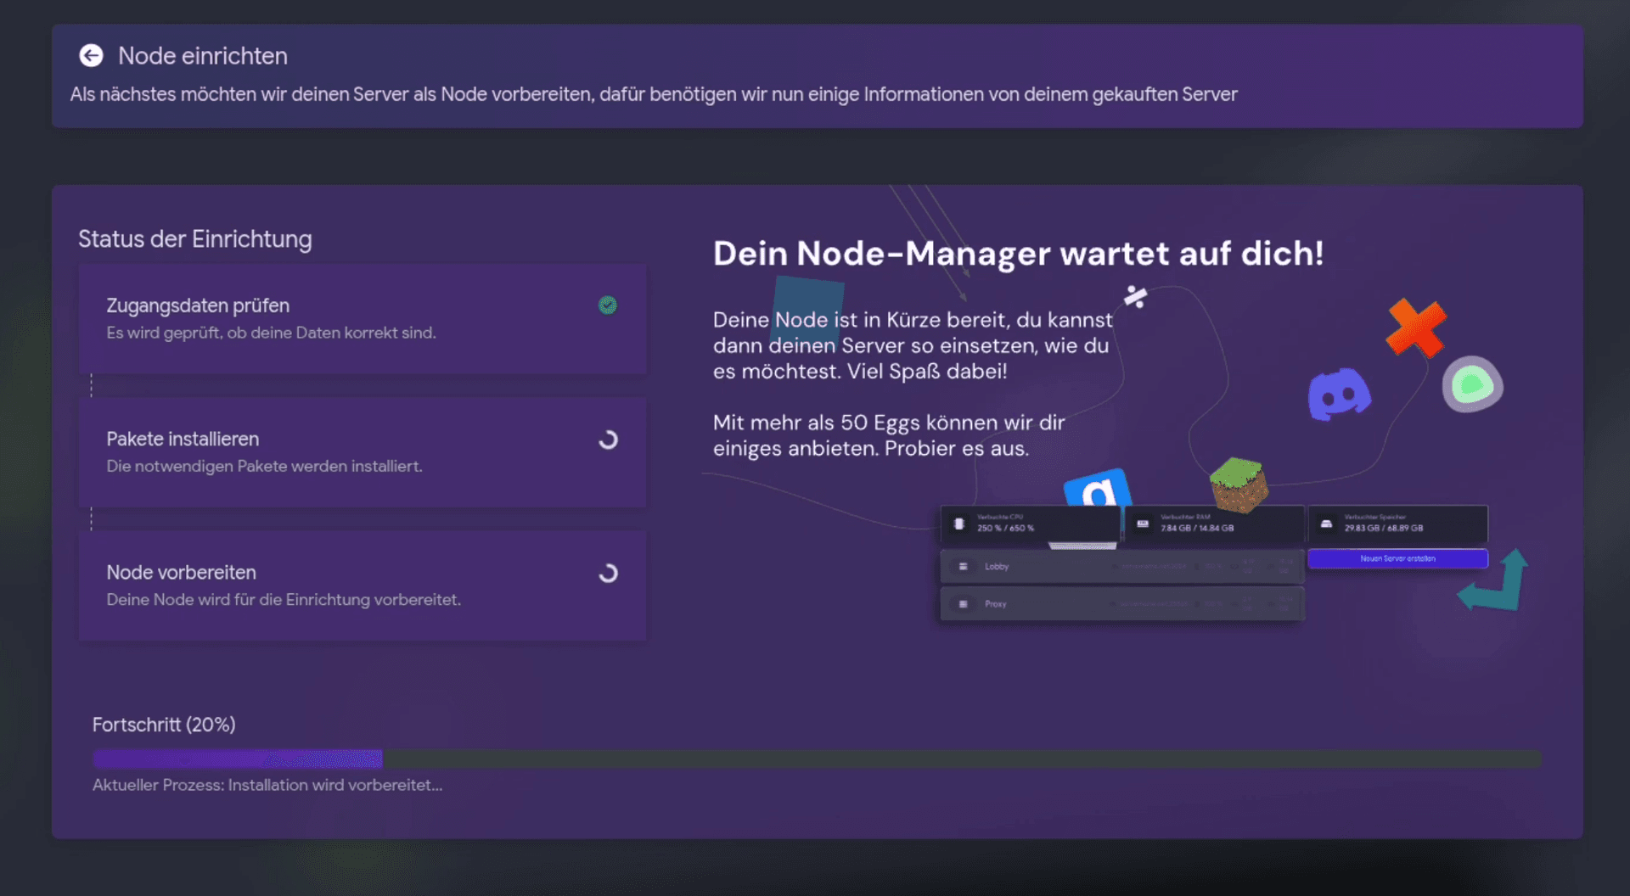This screenshot has width=1630, height=896.
Task: Click the Node einrichten page title
Action: click(x=203, y=56)
